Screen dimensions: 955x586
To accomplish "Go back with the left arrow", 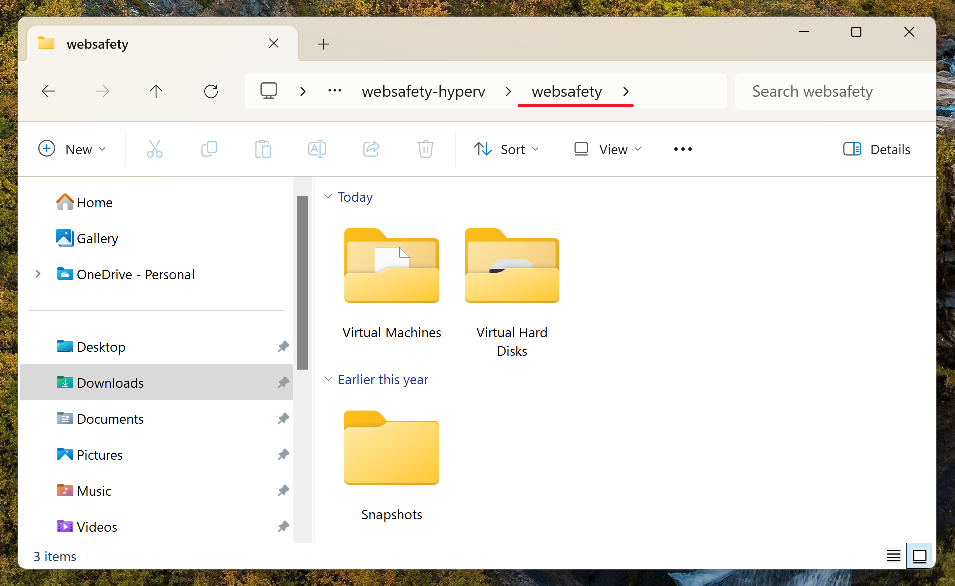I will click(x=49, y=91).
